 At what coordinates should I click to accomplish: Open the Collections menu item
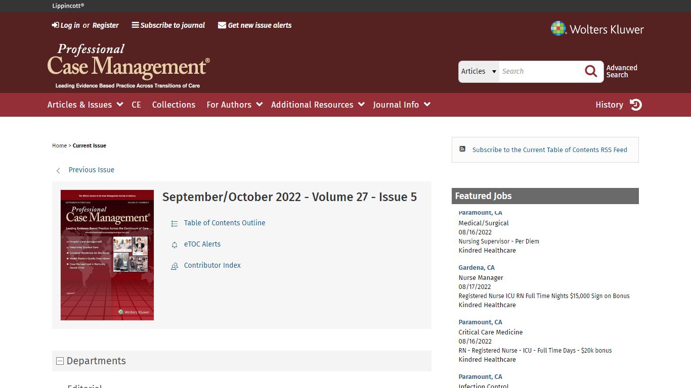point(174,105)
